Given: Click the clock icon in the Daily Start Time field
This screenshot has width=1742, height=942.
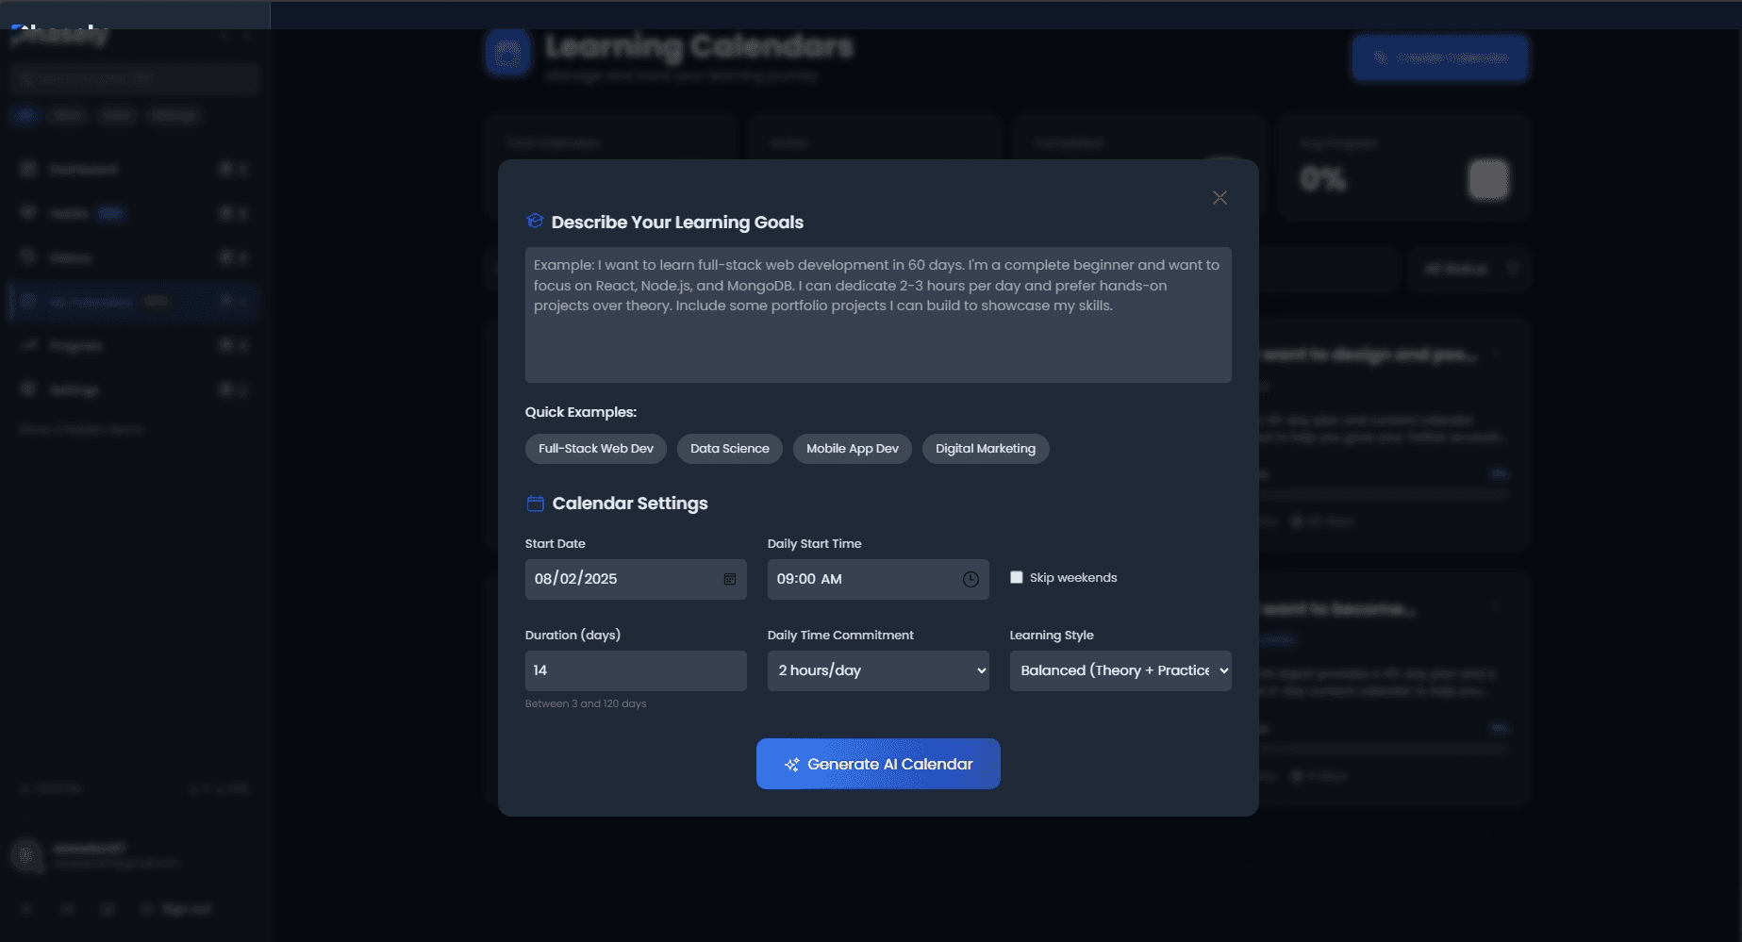Looking at the screenshot, I should point(971,579).
